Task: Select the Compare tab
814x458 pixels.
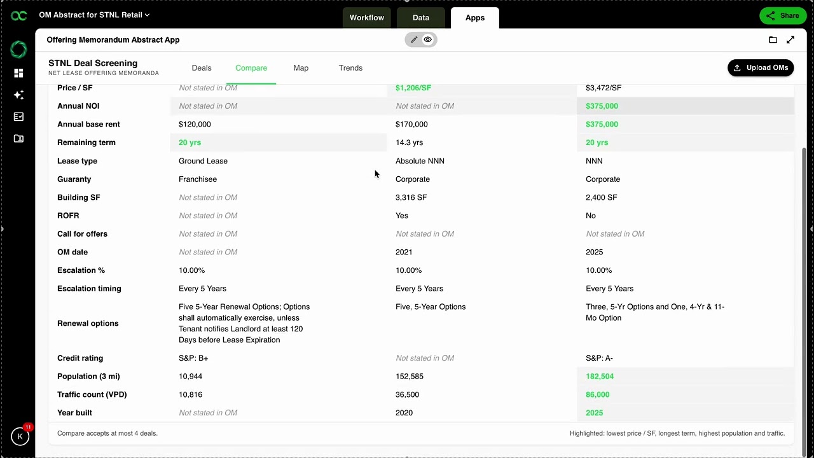Action: (x=251, y=68)
